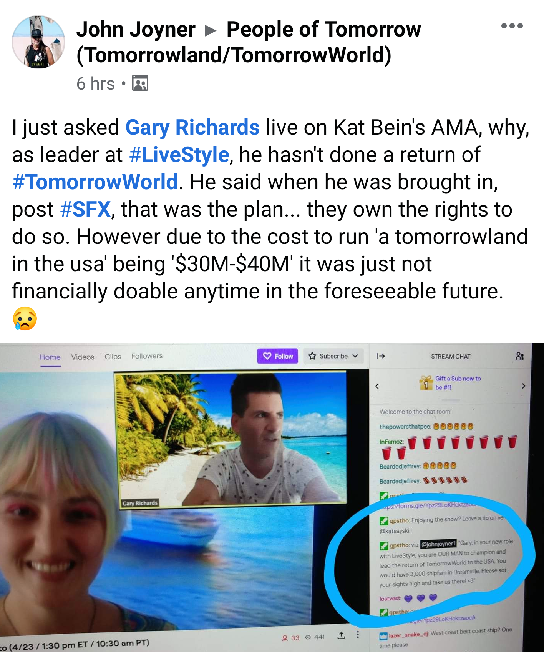The height and width of the screenshot is (652, 544).
Task: Switch to the Clips tab
Action: 113,357
